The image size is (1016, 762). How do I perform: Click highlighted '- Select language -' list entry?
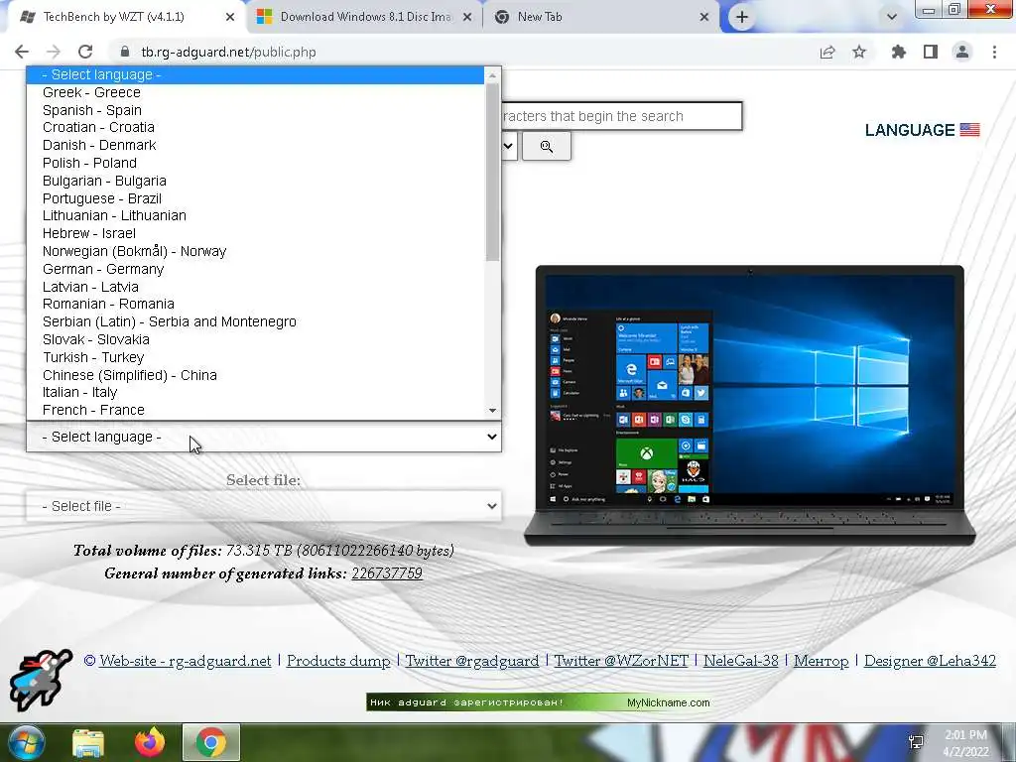(255, 74)
